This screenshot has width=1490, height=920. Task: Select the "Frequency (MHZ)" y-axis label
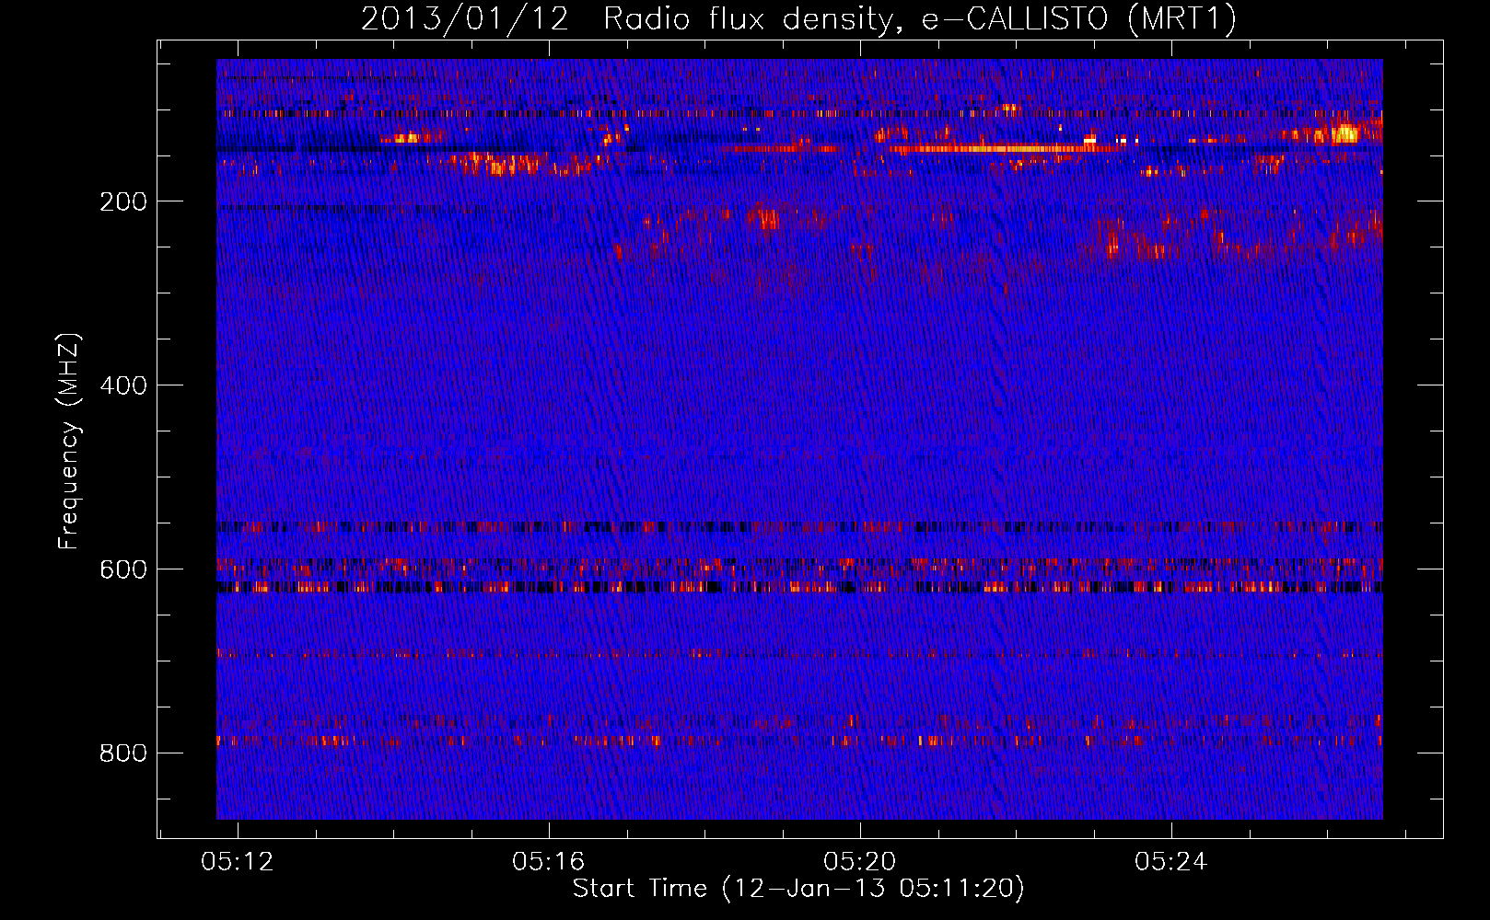69,442
